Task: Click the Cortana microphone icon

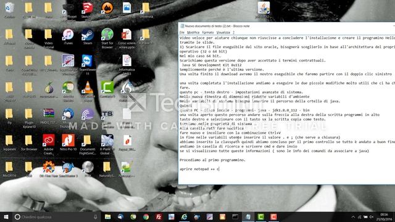Action: pos(96,216)
